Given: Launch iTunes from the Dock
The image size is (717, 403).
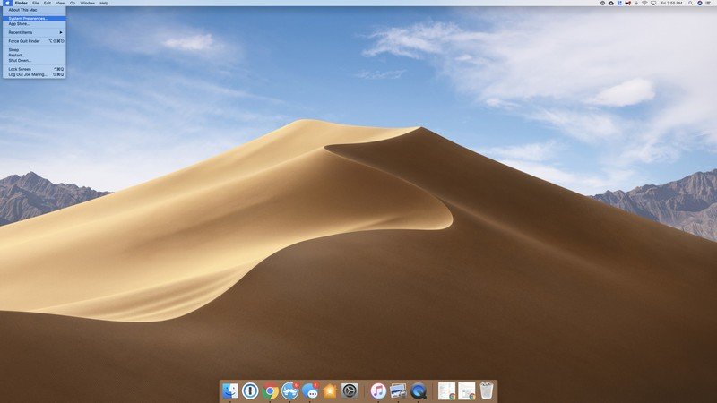Looking at the screenshot, I should pyautogui.click(x=378, y=391).
